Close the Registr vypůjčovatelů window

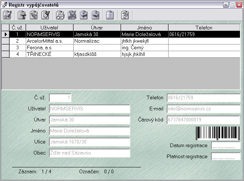(239, 5)
